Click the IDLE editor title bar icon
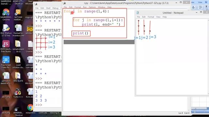Image resolution: width=209 pixels, height=117 pixels. pyautogui.click(x=64, y=3)
